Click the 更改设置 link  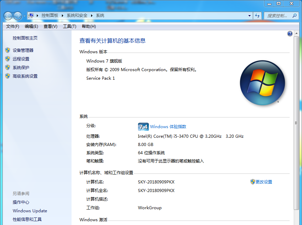click(x=263, y=182)
